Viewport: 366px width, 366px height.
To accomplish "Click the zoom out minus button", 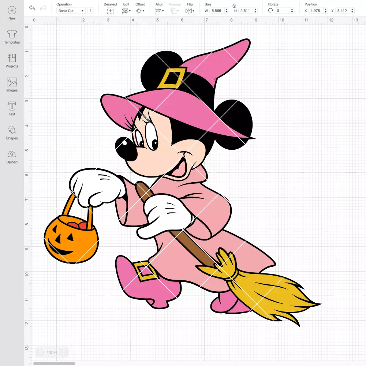I will tap(40, 352).
